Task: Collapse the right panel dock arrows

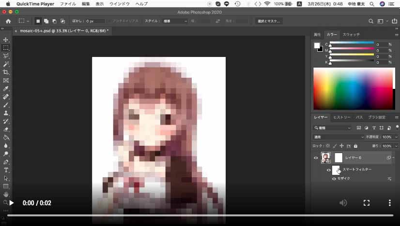Action: pyautogui.click(x=397, y=28)
